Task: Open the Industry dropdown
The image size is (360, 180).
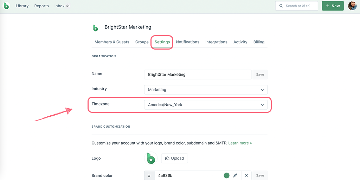Action: (206, 90)
